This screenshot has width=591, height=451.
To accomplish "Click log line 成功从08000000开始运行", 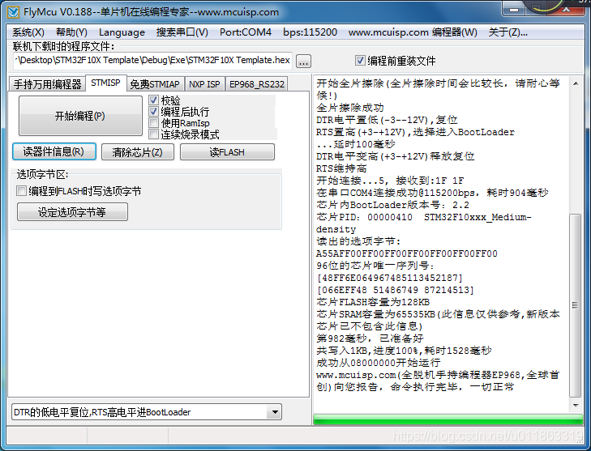I will coord(379,363).
